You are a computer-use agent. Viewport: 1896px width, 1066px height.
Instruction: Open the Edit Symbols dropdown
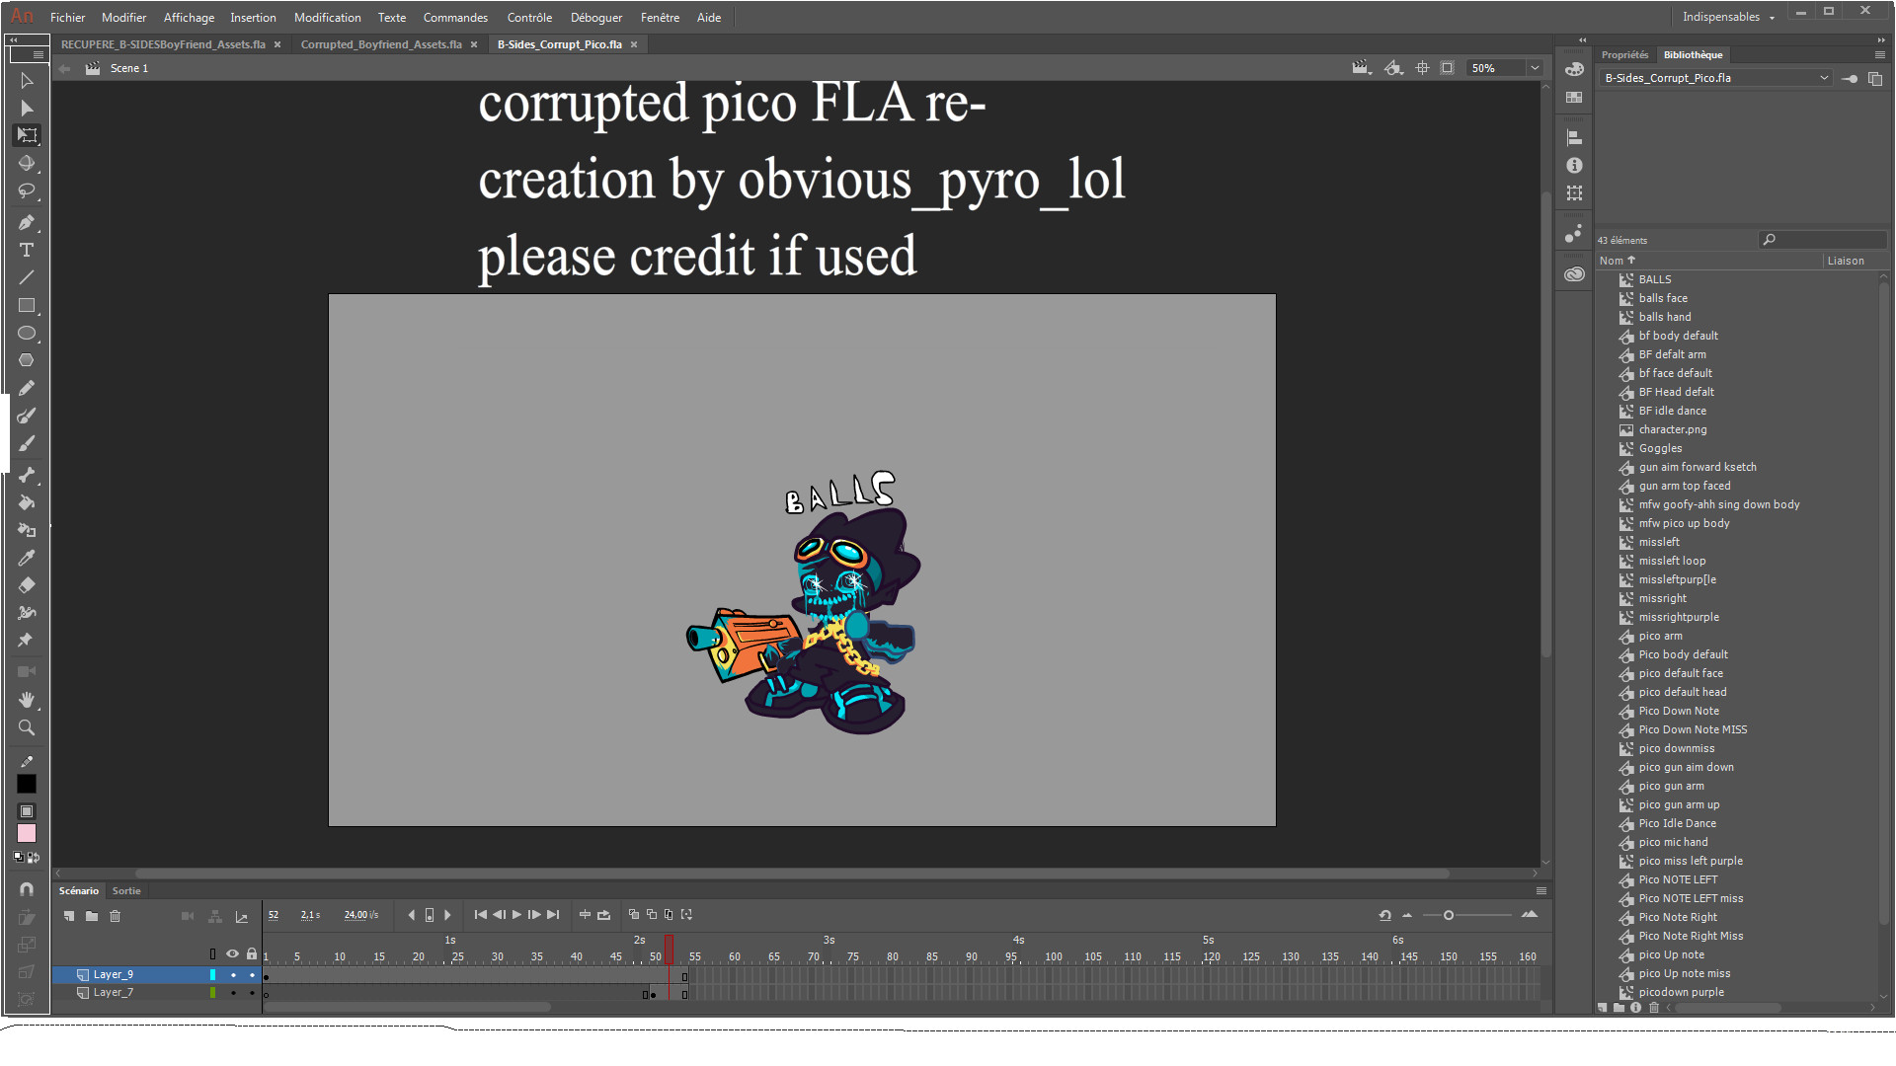1393,68
